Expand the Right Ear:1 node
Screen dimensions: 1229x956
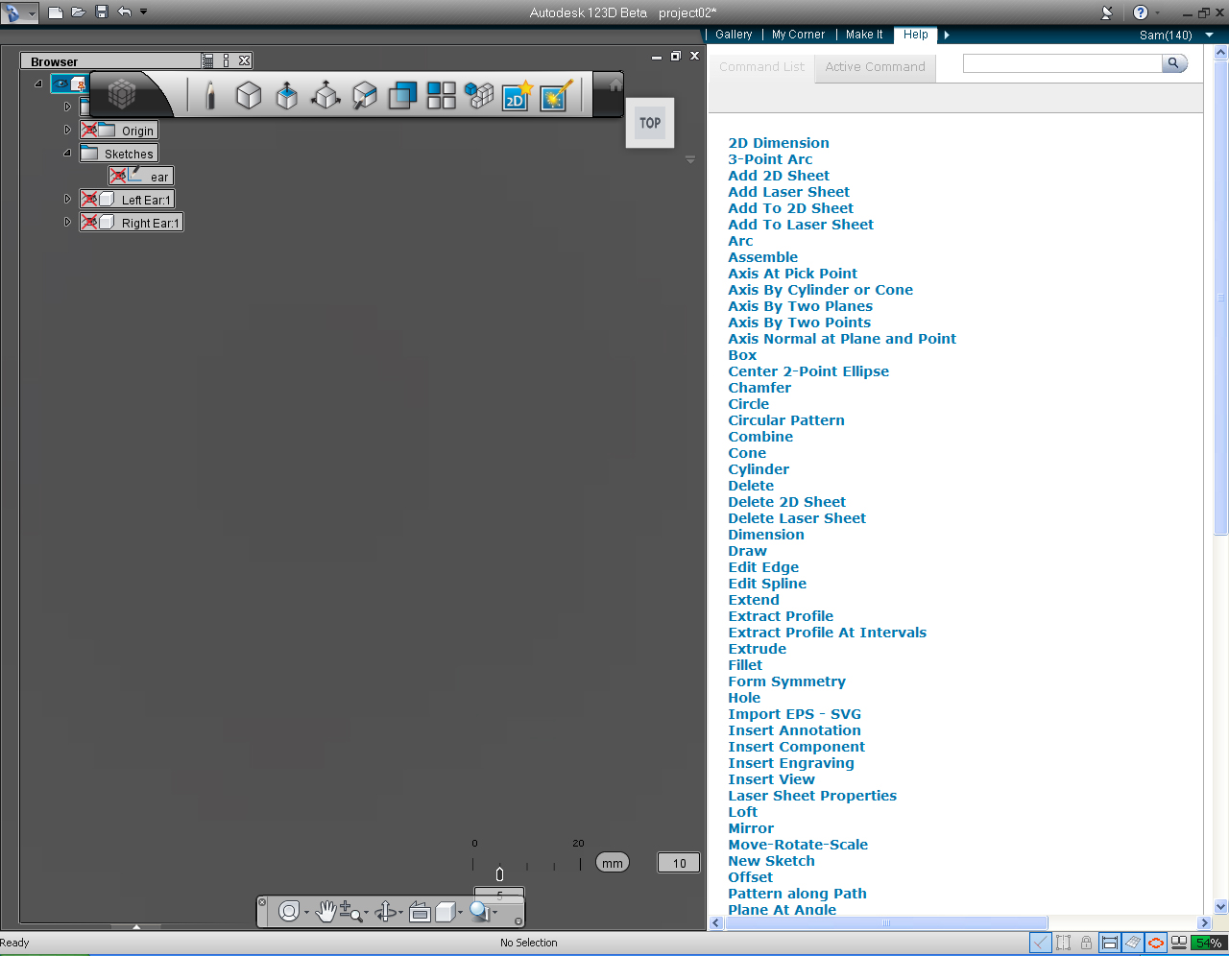(67, 222)
